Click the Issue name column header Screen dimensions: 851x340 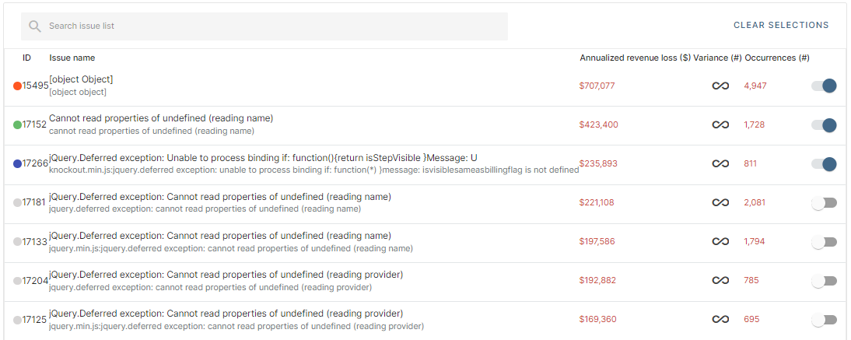pyautogui.click(x=72, y=58)
